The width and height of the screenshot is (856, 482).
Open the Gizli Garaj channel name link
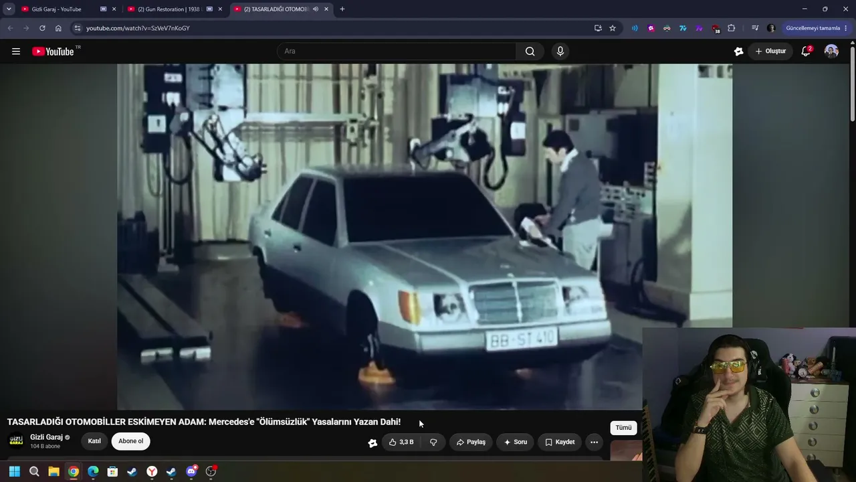[46, 437]
